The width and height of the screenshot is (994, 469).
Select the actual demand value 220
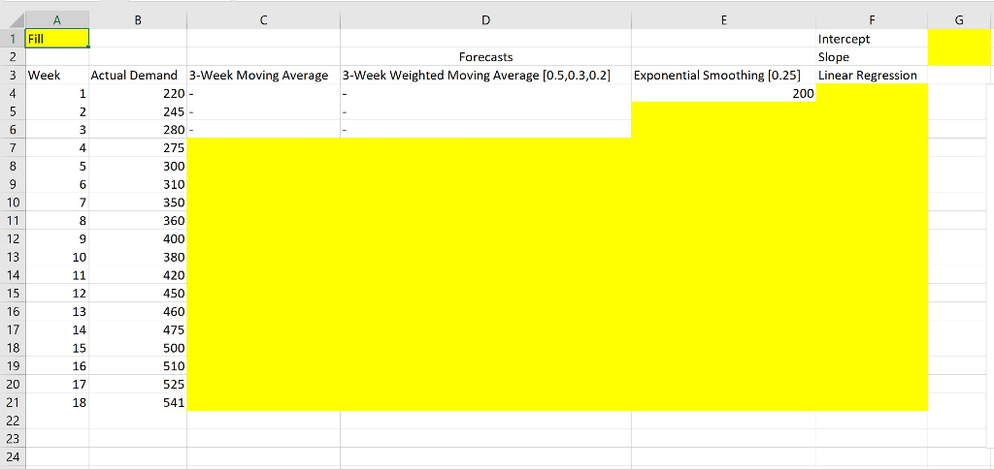[x=138, y=94]
